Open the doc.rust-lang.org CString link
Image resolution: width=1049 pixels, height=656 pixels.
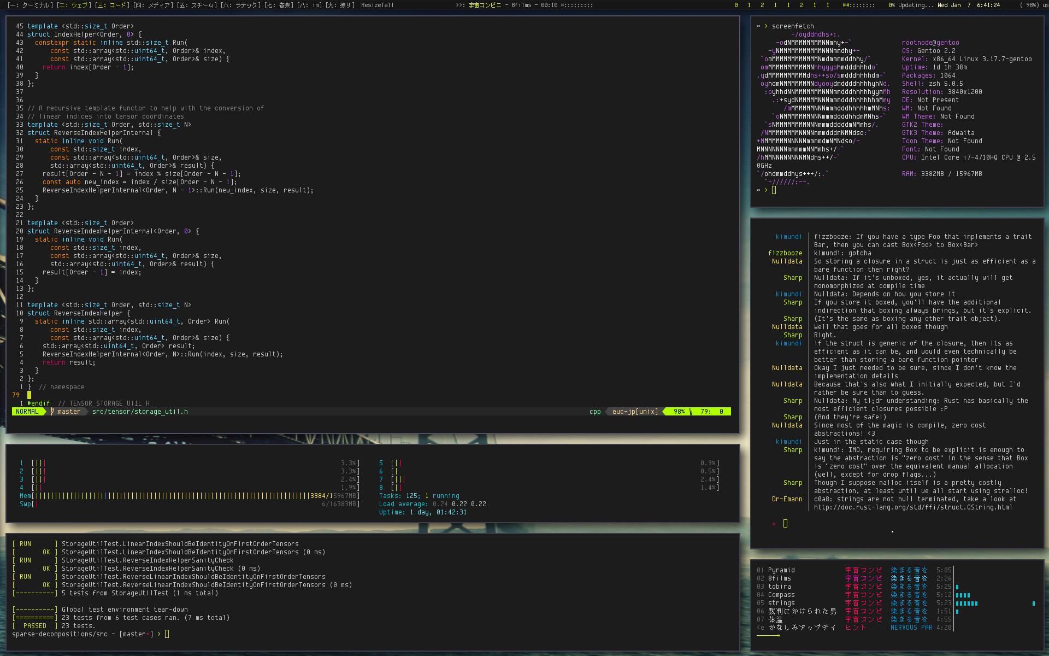coord(912,507)
